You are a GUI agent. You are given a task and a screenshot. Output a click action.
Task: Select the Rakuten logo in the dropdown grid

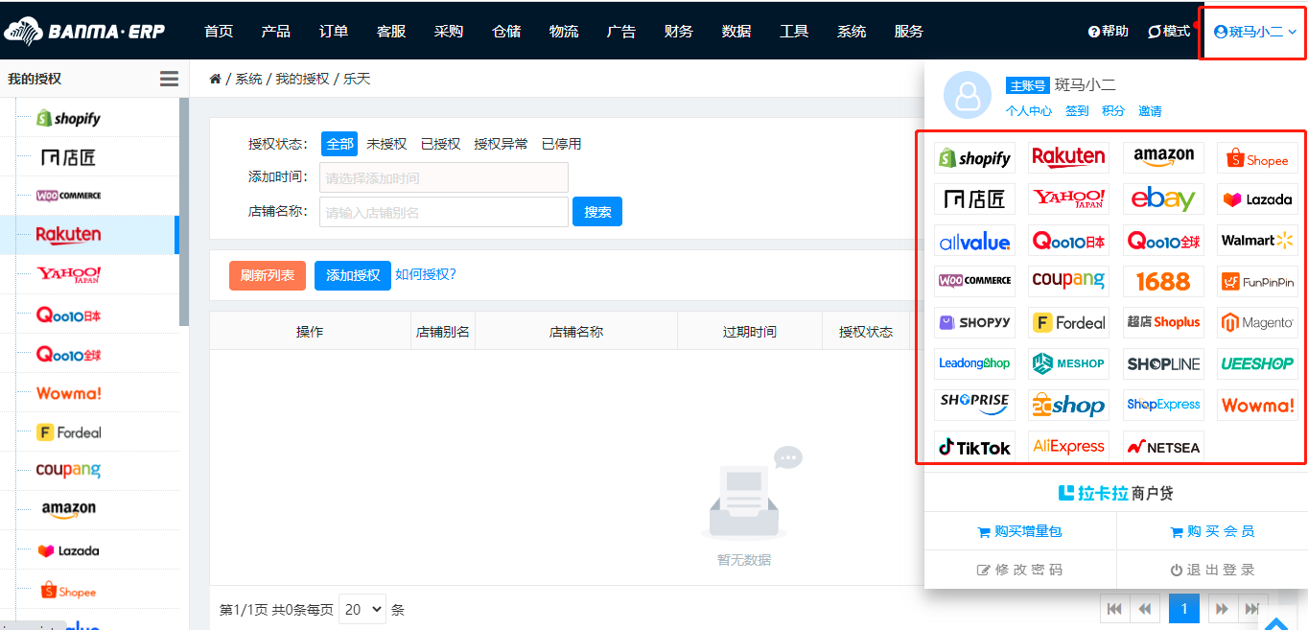tap(1068, 157)
